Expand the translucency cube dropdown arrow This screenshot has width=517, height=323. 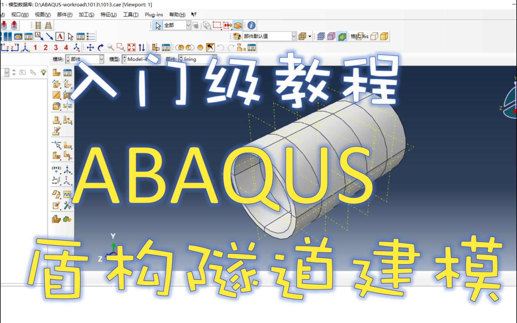tap(310, 36)
